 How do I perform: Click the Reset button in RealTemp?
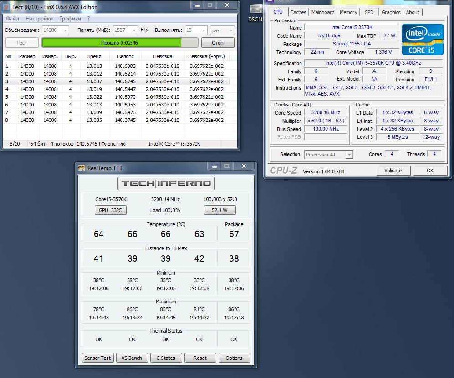click(200, 358)
